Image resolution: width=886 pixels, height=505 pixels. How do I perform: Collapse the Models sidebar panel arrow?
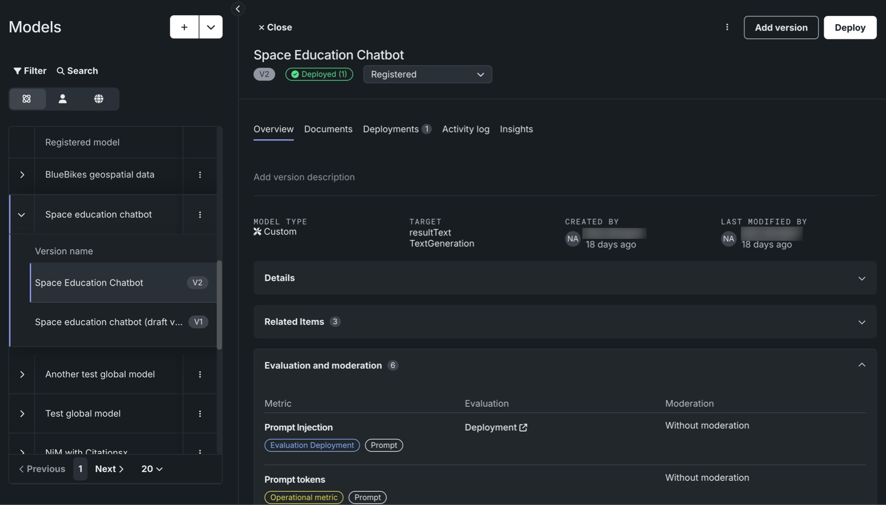238,9
